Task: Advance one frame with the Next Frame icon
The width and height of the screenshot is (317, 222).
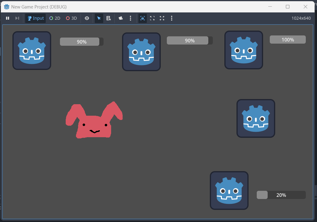Action: click(17, 18)
